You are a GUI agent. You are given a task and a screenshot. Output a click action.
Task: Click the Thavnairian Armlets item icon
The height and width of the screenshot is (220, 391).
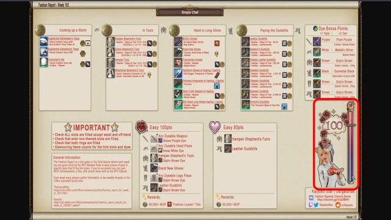tap(178, 62)
